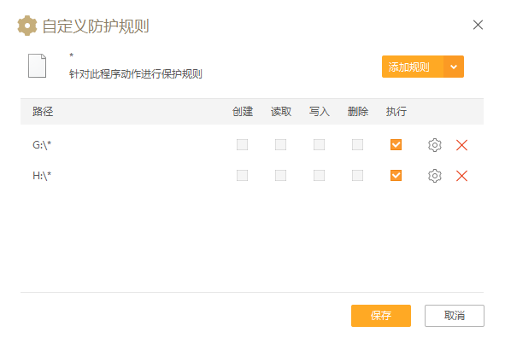
Task: Delete the H:\* rule with red X
Action: [x=461, y=176]
